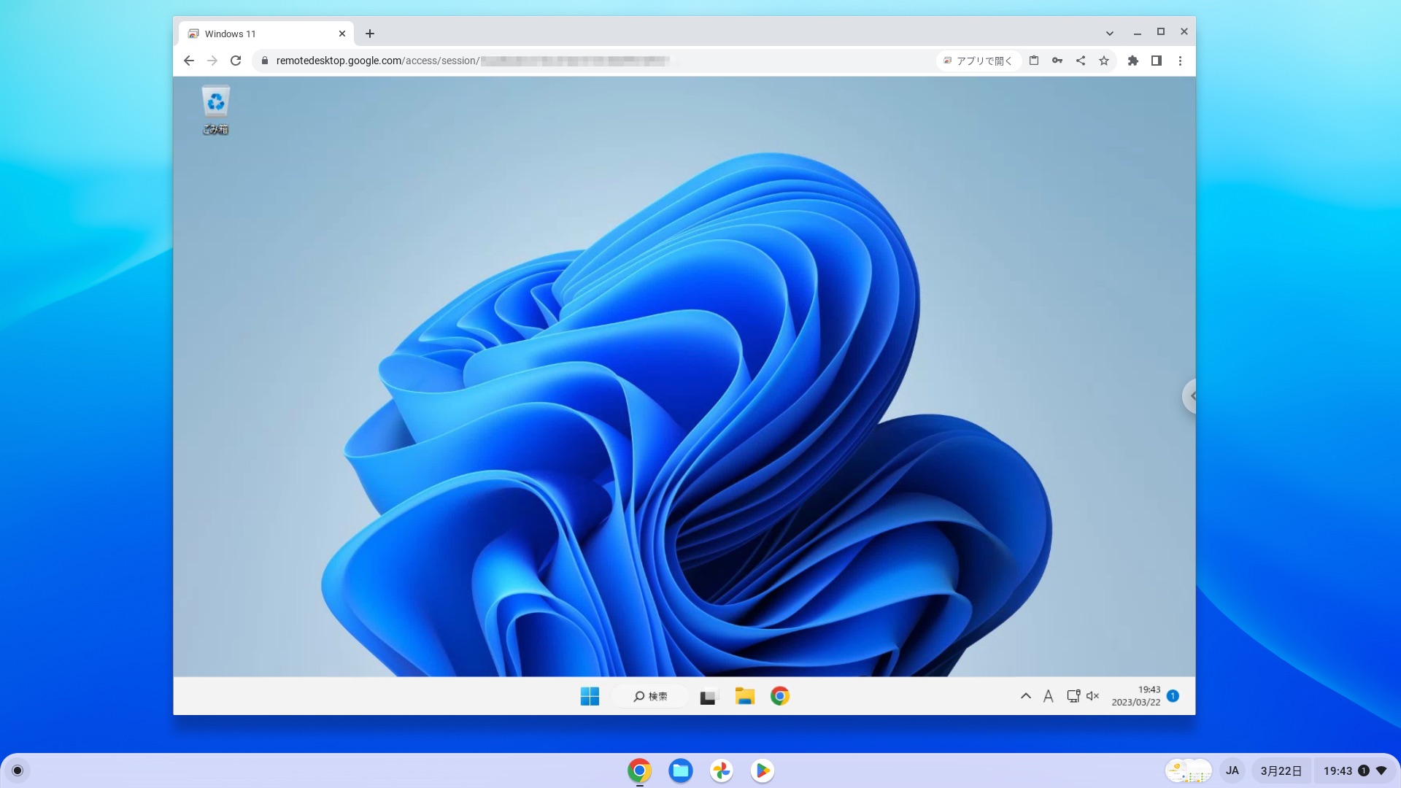Open the 3月22日 calendar
Screen dimensions: 1401x788
pos(1281,770)
